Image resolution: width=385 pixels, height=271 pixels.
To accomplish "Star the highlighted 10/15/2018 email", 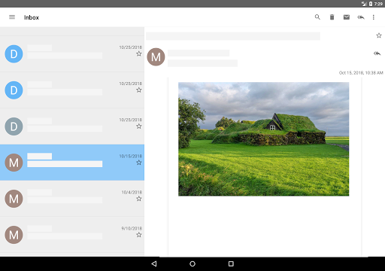I will point(139,163).
